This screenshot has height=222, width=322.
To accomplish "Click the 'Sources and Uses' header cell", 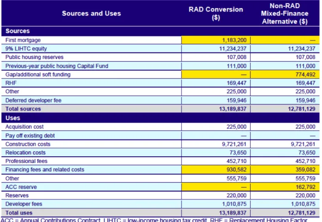I will [91, 13].
